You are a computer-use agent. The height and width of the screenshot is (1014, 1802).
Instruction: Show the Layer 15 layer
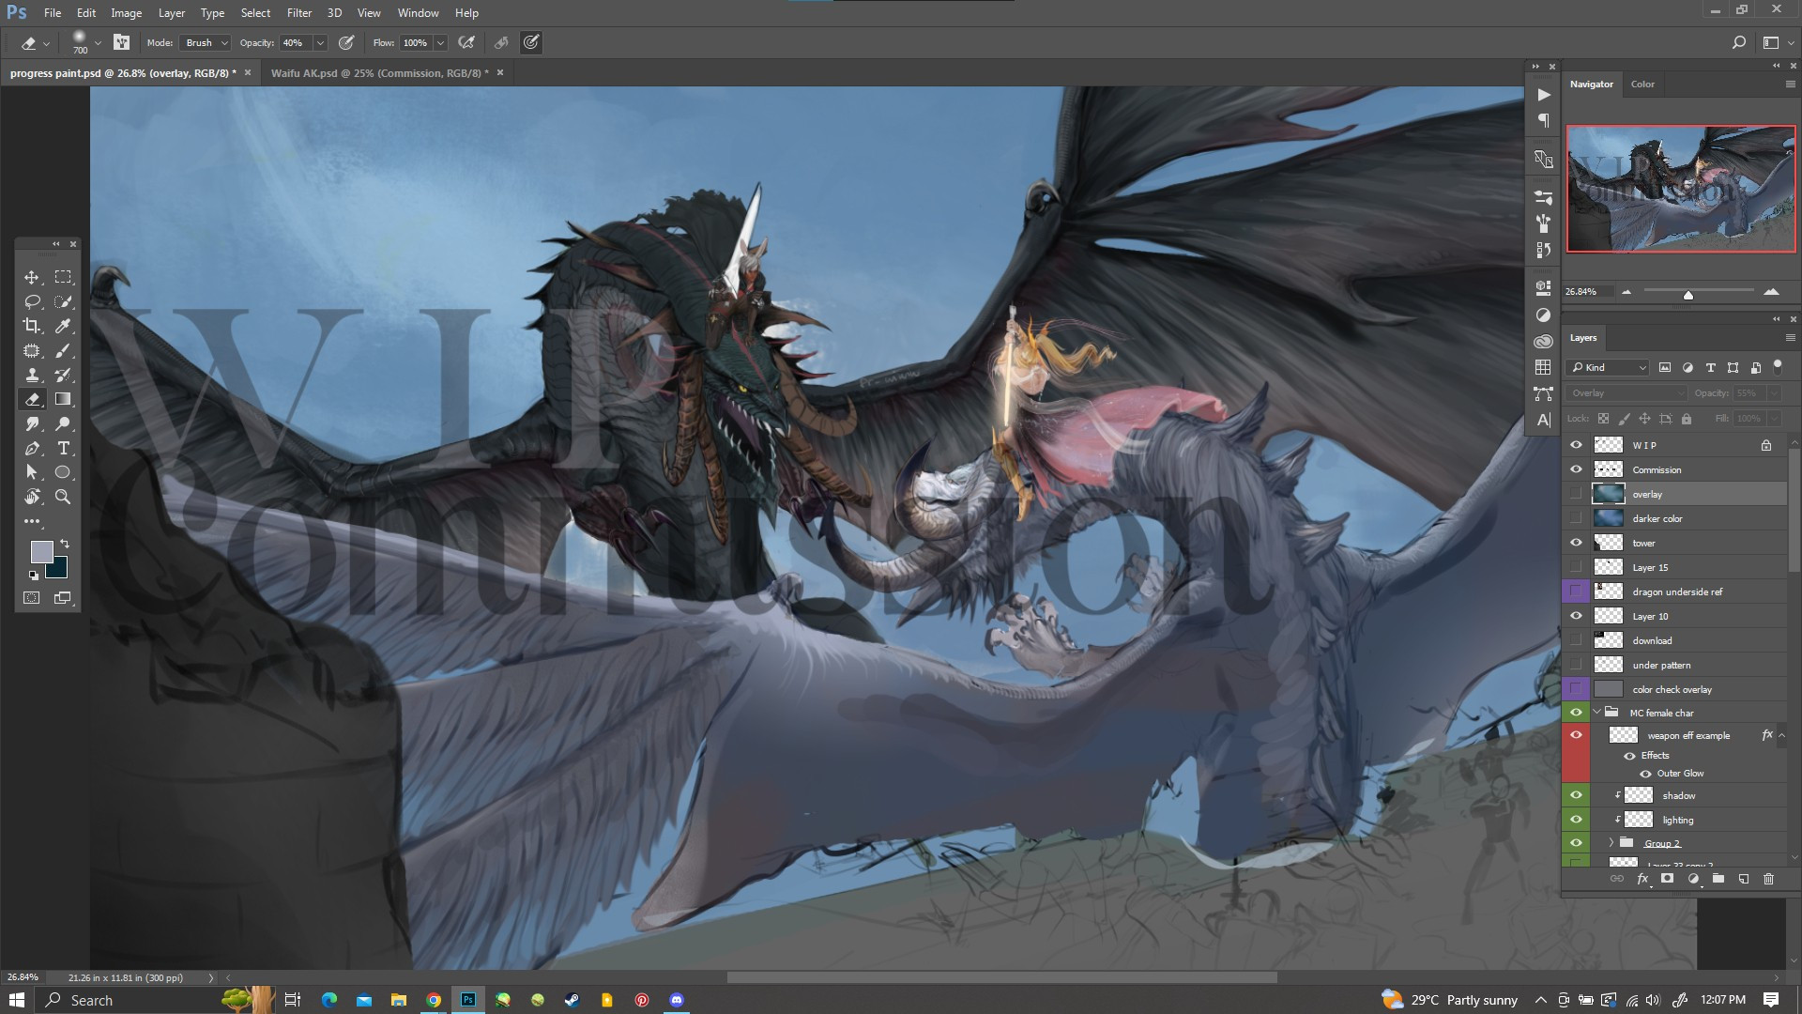pyautogui.click(x=1576, y=568)
